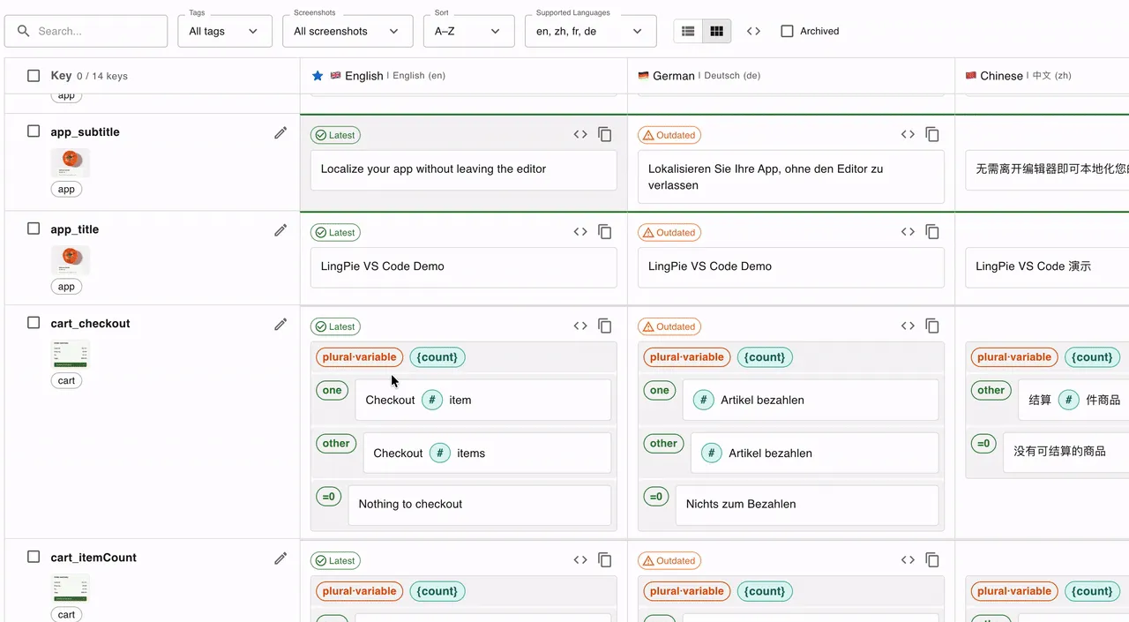Open cart_itemCount screenshot thumbnail
1129x622 pixels.
tap(71, 588)
